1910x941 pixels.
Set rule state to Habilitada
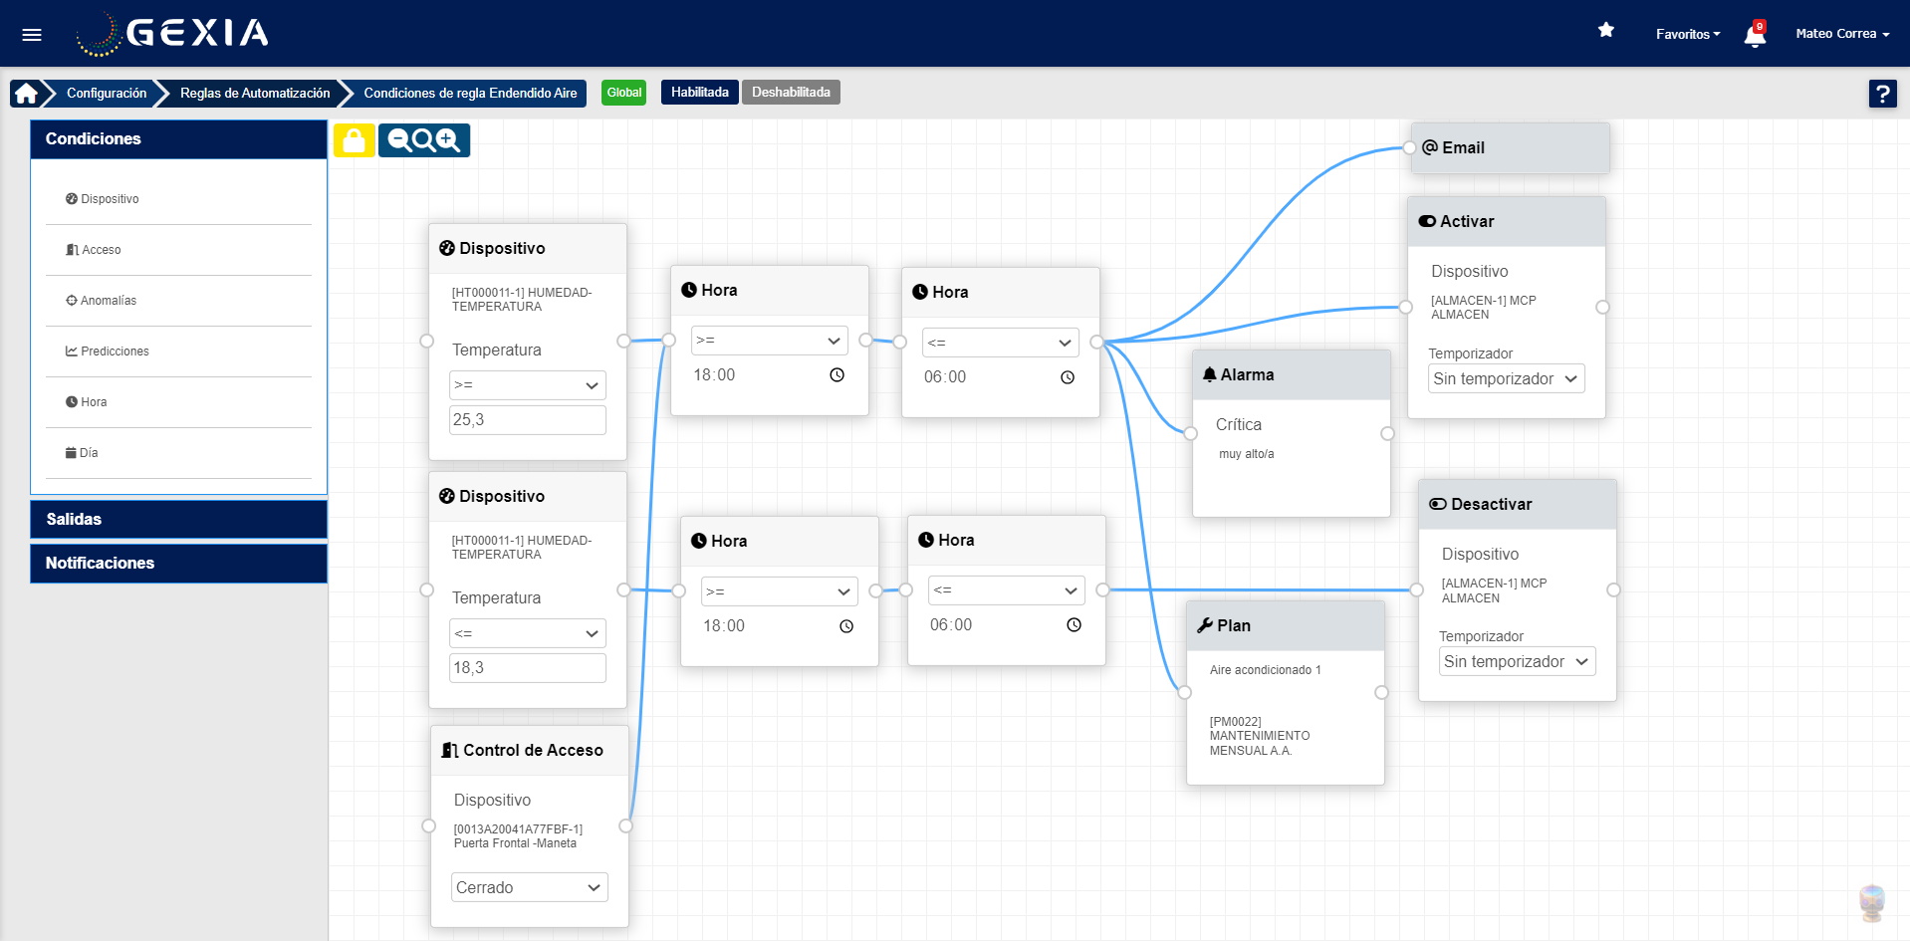(699, 93)
